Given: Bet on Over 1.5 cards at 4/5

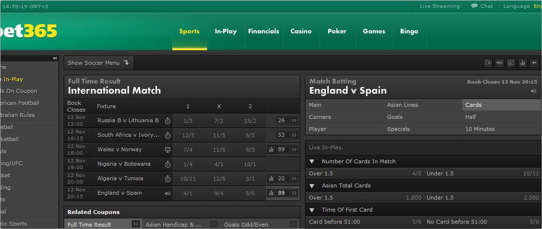Looking at the screenshot, I should (x=365, y=173).
